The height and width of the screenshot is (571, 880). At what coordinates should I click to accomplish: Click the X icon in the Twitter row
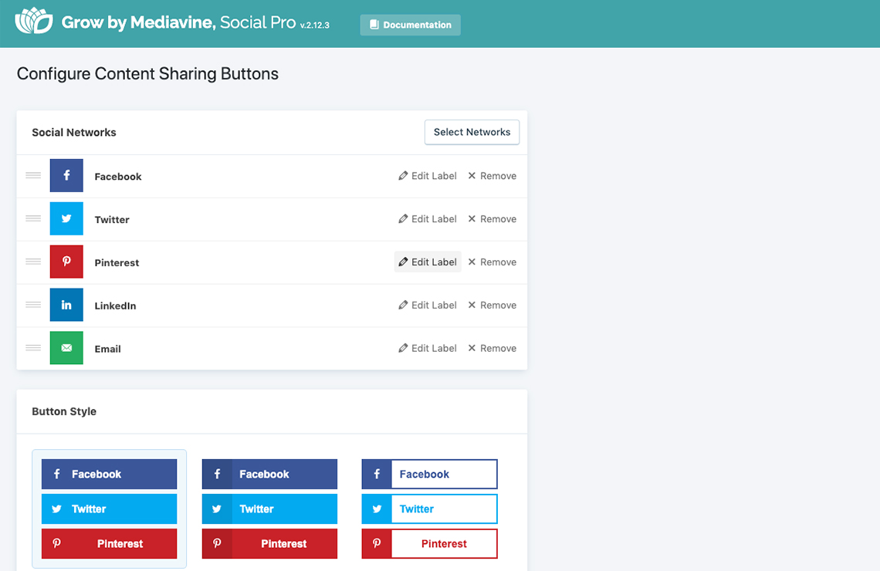[472, 218]
